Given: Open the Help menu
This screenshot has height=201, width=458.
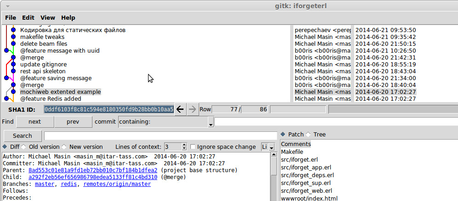Looking at the screenshot, I should (68, 18).
